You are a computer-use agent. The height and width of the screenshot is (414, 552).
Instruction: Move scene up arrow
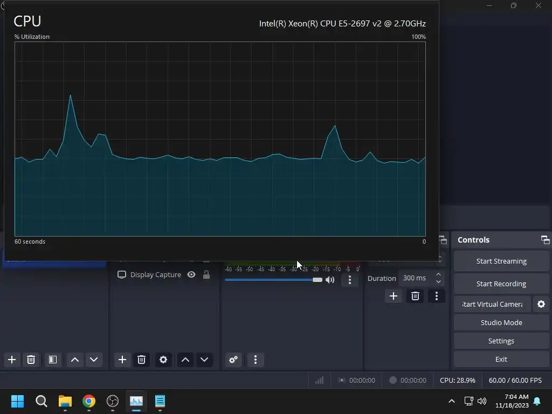75,360
